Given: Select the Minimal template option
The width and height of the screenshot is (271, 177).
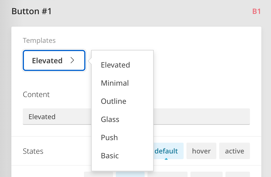Looking at the screenshot, I should point(115,83).
